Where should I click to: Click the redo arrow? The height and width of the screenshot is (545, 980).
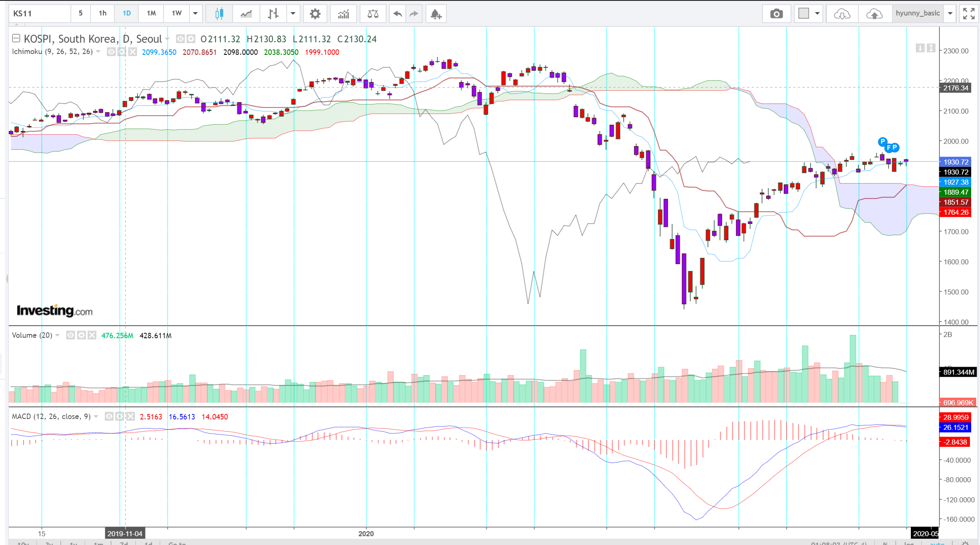pos(414,14)
